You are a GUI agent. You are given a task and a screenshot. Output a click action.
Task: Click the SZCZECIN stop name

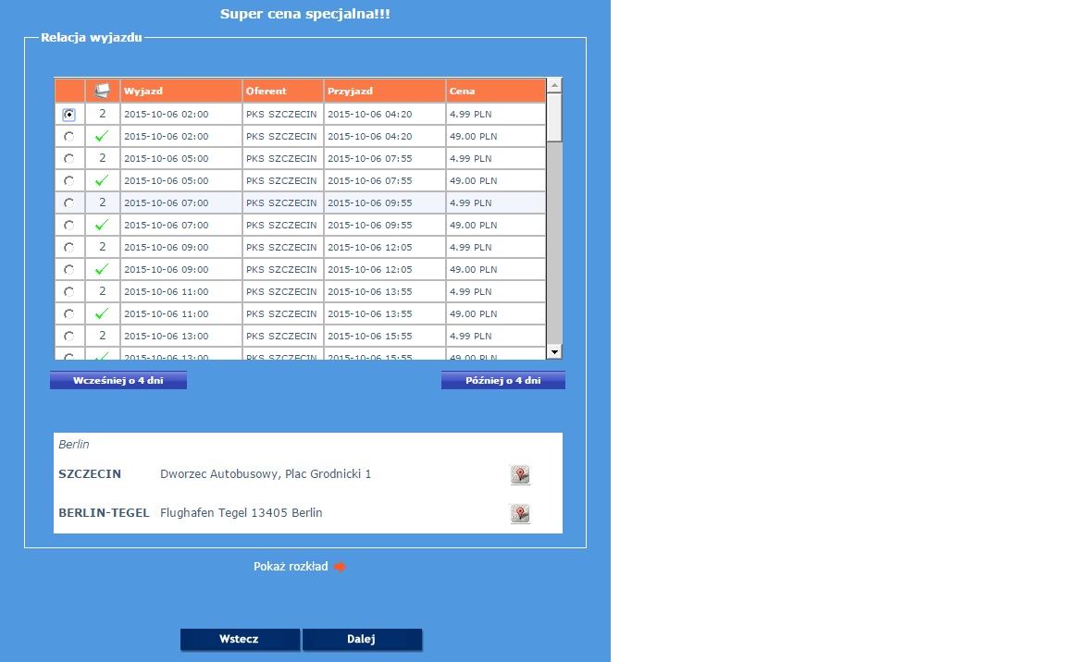coord(90,474)
